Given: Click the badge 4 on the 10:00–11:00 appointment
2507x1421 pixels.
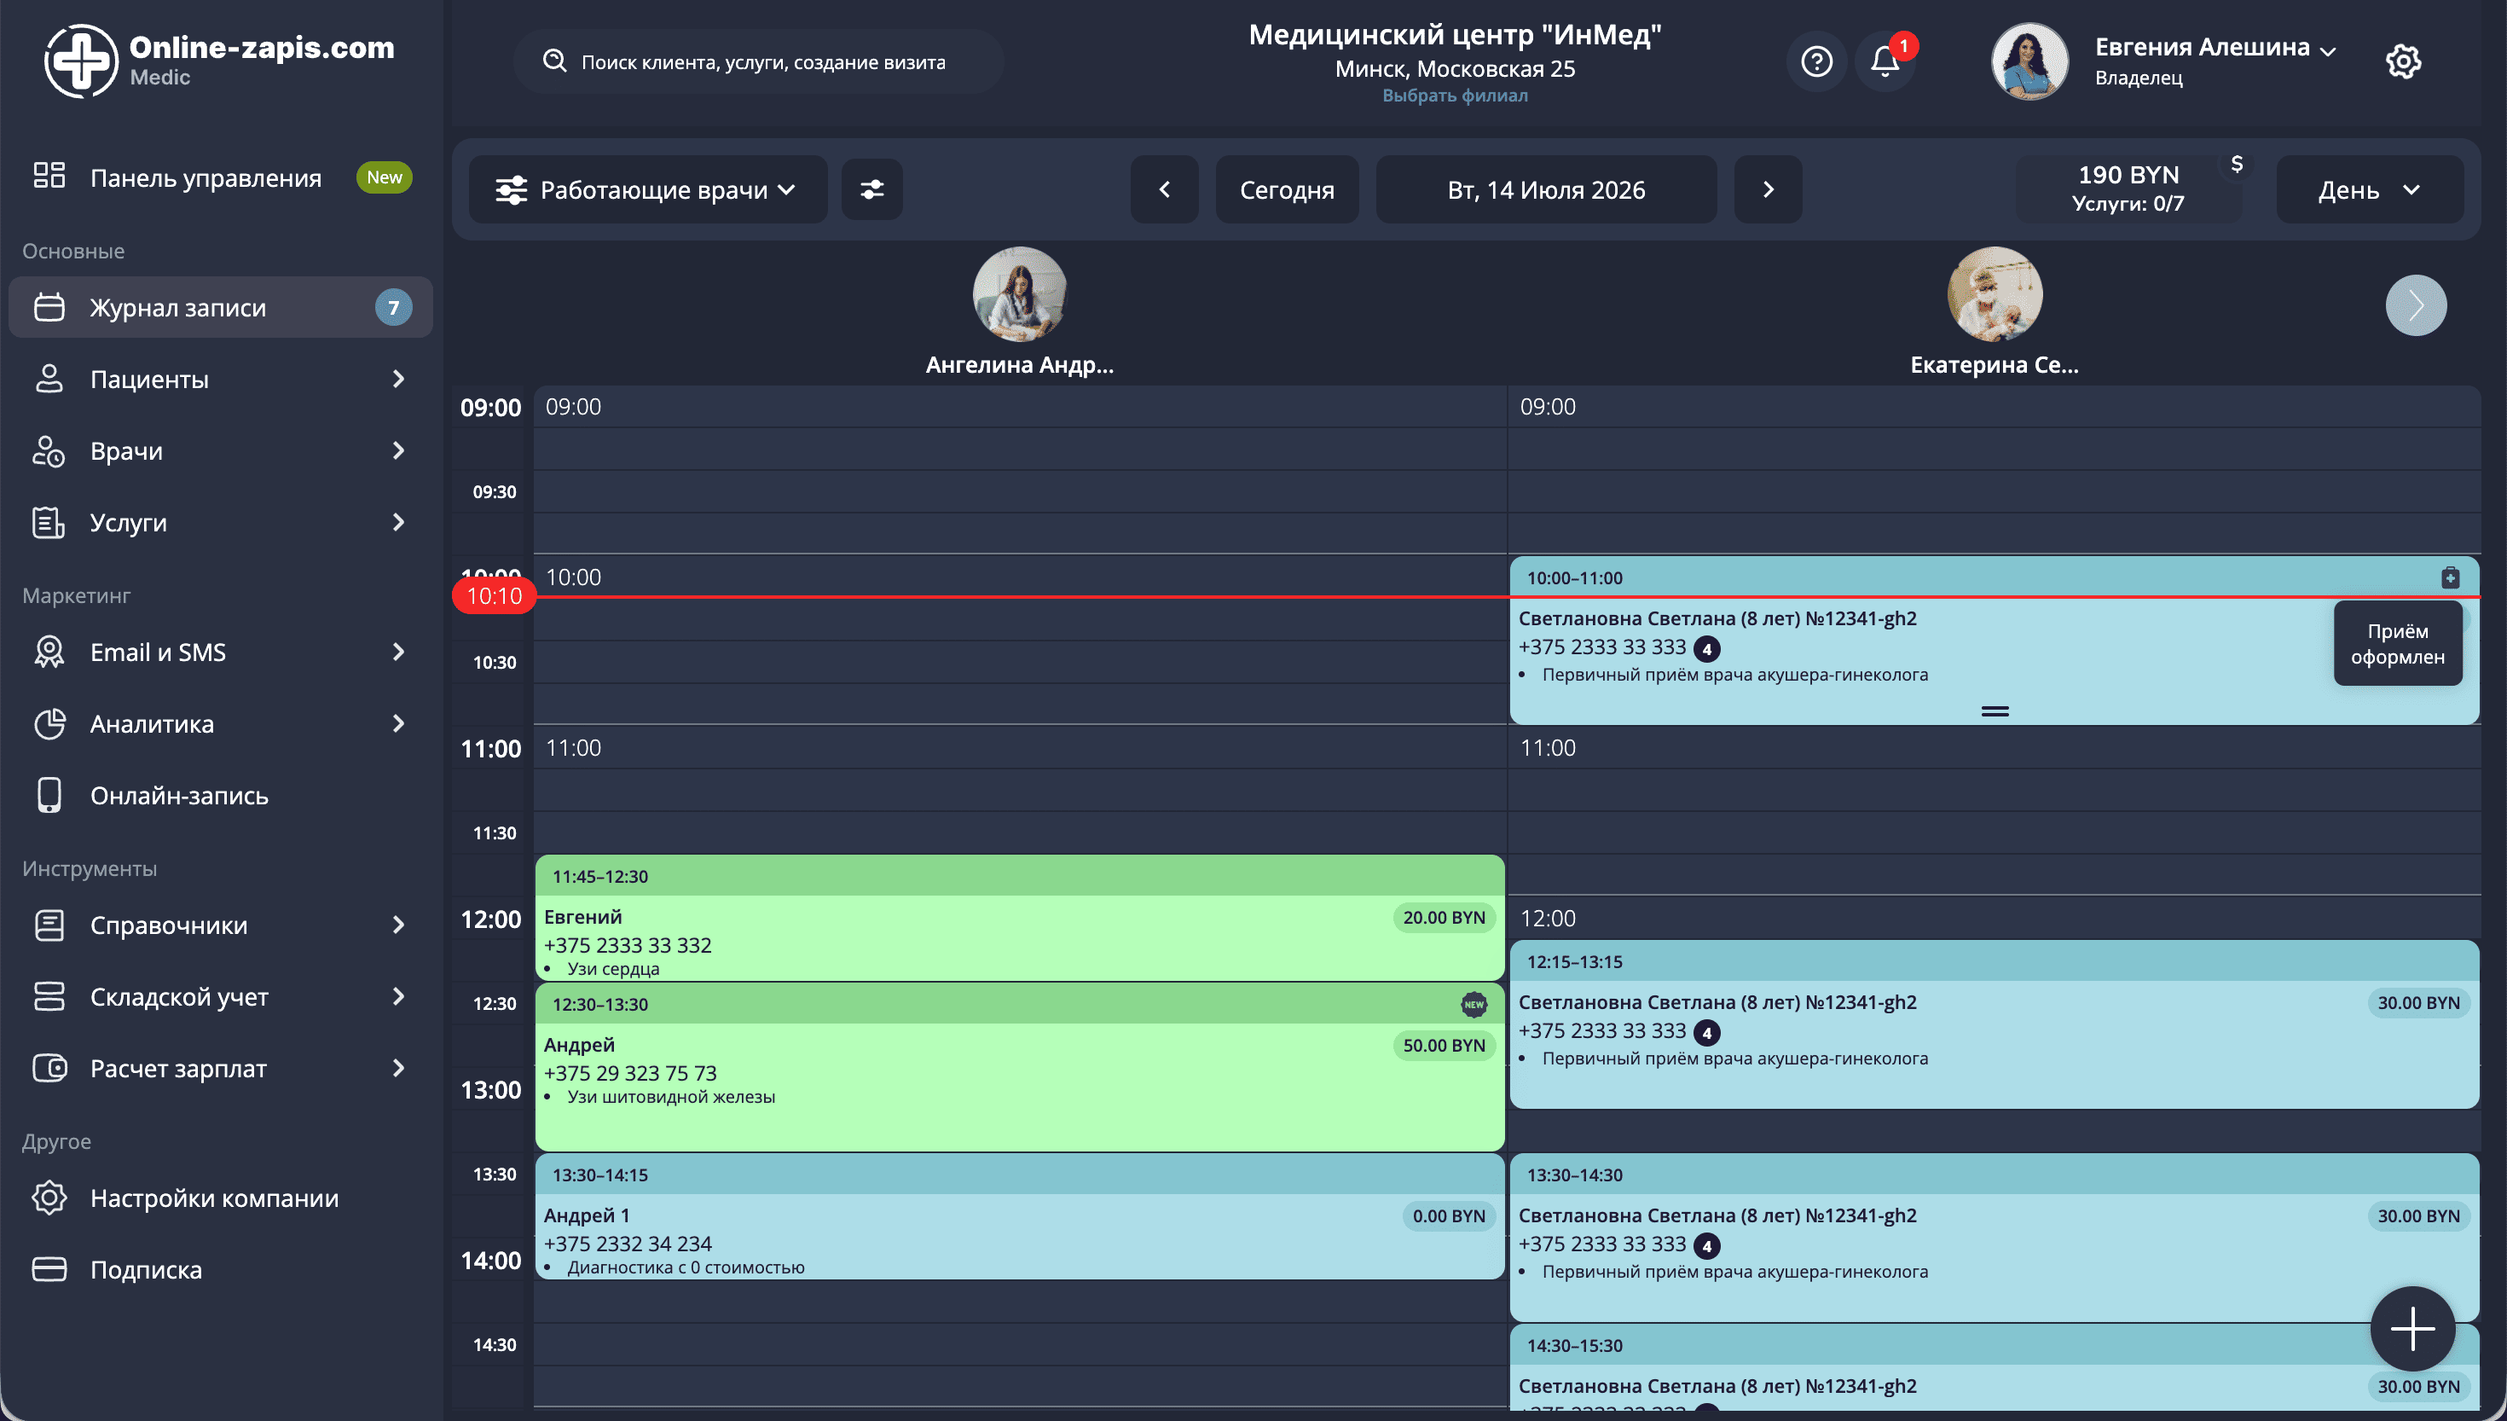Looking at the screenshot, I should pos(1707,649).
